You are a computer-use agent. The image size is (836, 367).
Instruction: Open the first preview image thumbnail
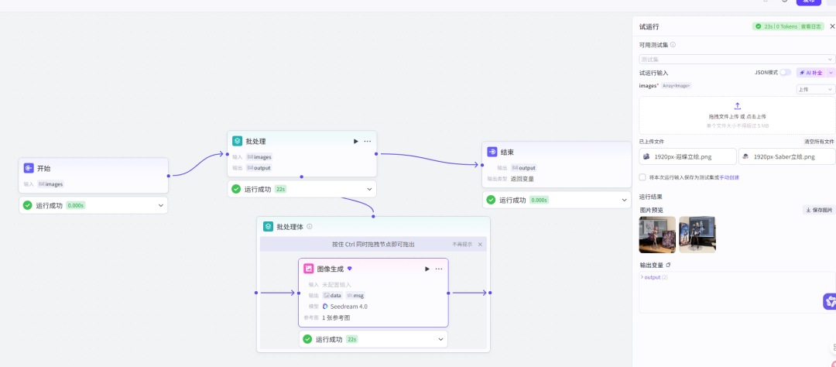click(x=657, y=235)
